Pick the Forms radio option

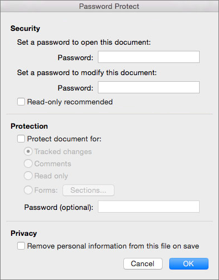tap(28, 190)
